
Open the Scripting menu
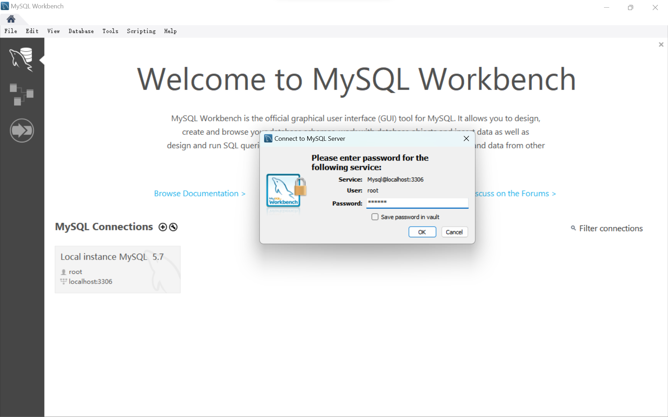tap(141, 31)
